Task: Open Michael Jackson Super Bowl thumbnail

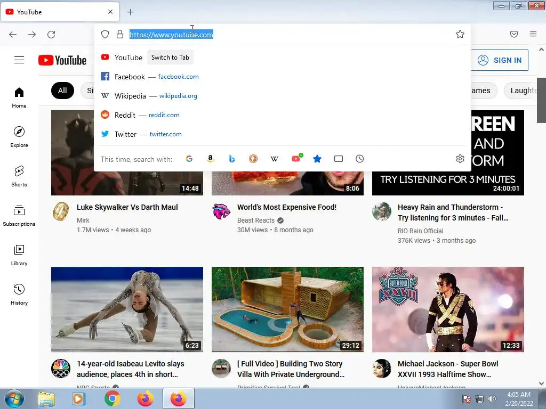Action: tap(448, 309)
